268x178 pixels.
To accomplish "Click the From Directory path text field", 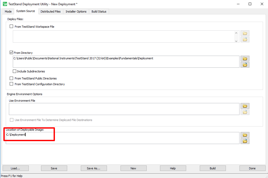I will [126, 62].
